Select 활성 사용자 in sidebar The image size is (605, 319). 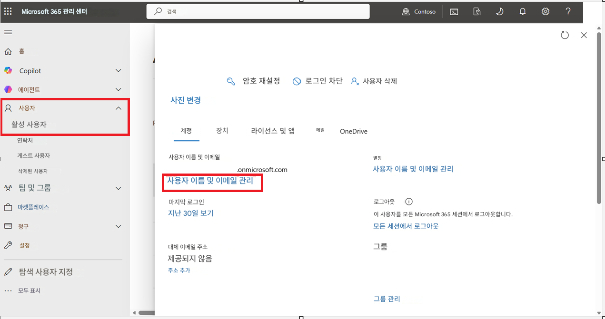click(29, 125)
